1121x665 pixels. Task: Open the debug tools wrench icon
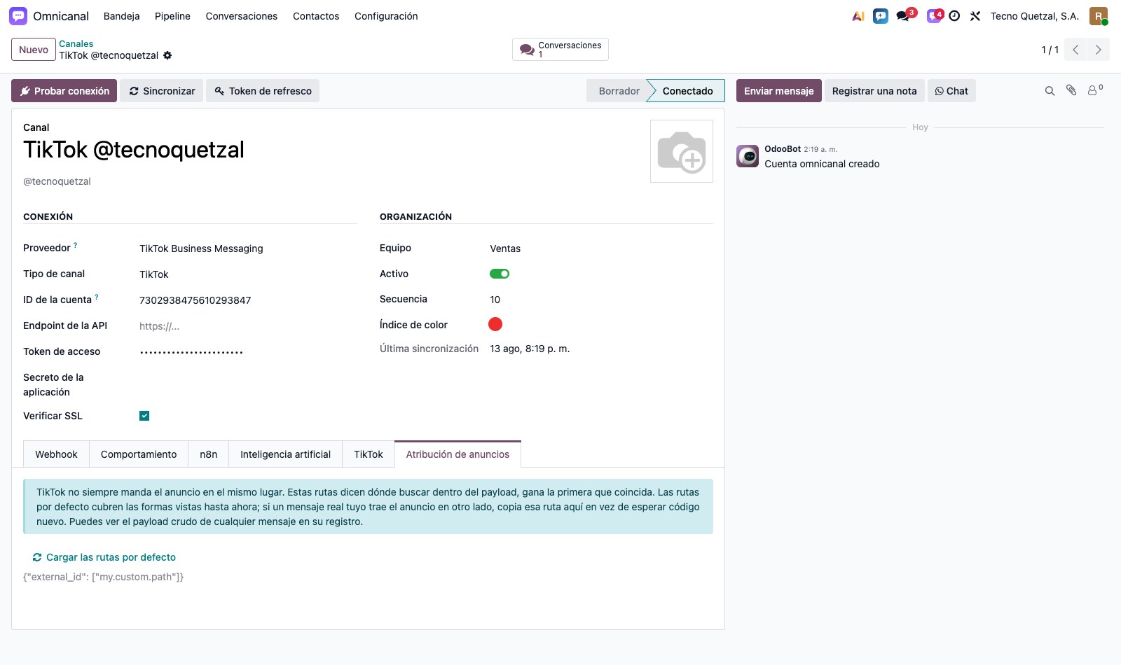coord(975,16)
